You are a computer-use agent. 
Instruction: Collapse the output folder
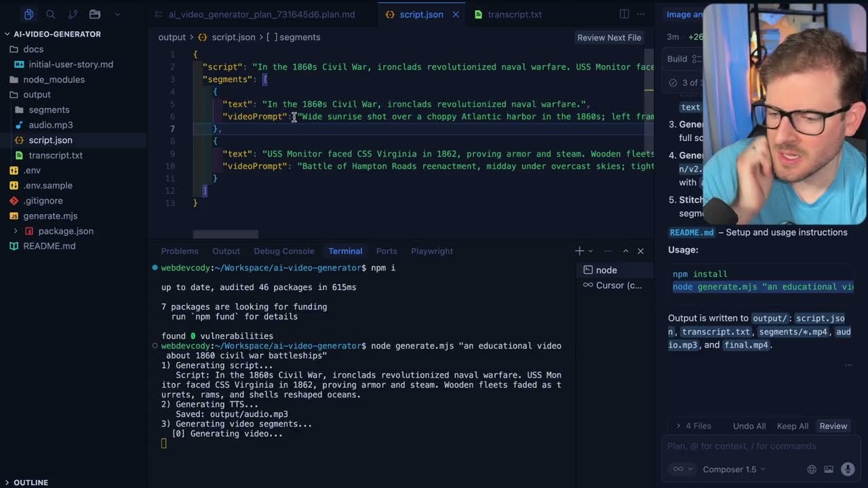(37, 94)
